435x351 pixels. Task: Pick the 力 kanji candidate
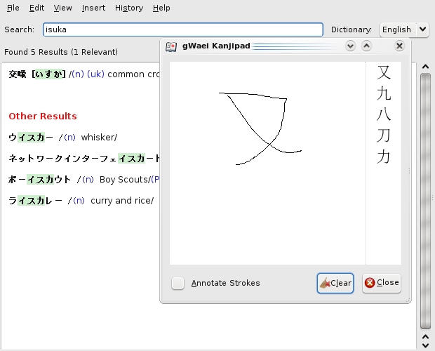(384, 157)
